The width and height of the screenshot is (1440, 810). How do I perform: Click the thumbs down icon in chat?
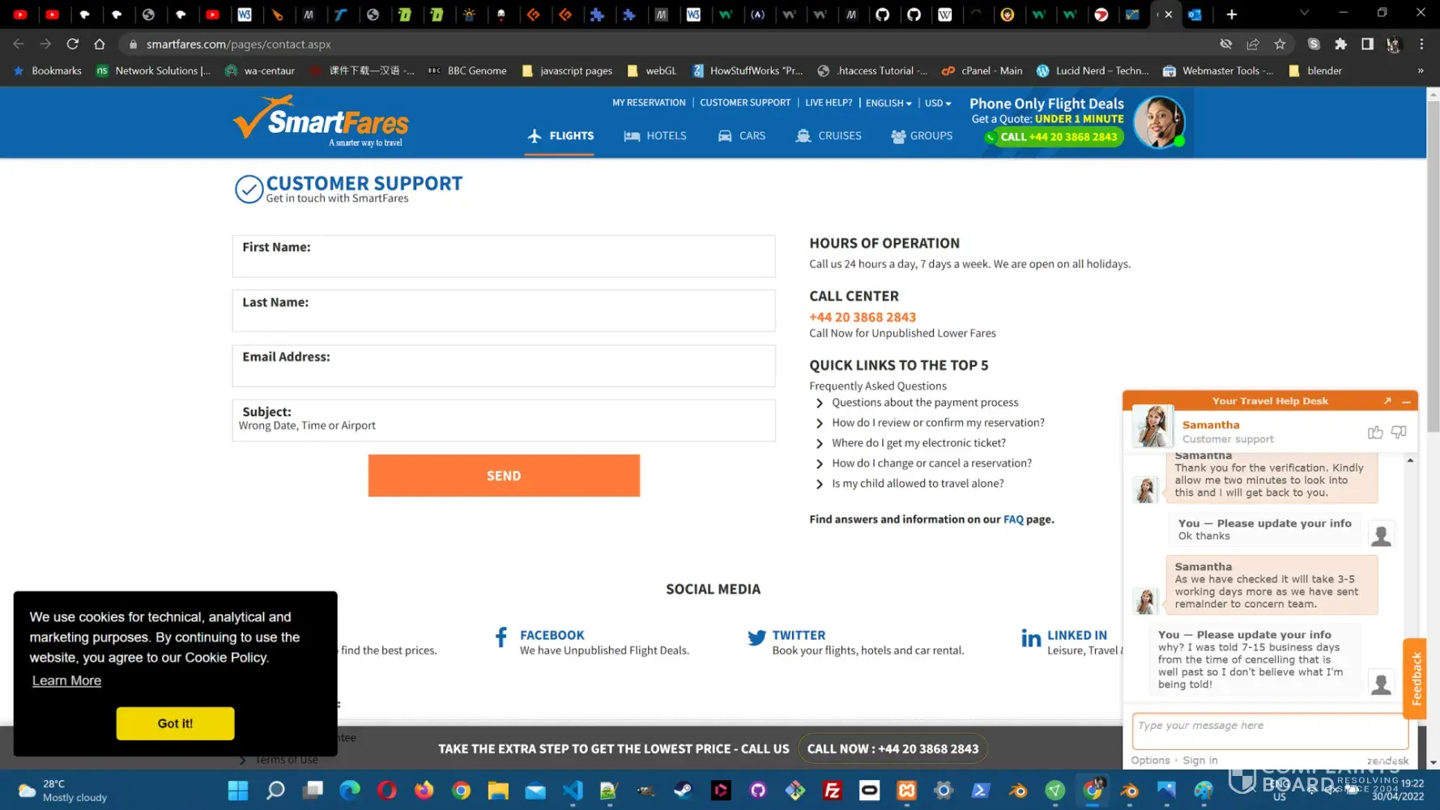(x=1399, y=433)
